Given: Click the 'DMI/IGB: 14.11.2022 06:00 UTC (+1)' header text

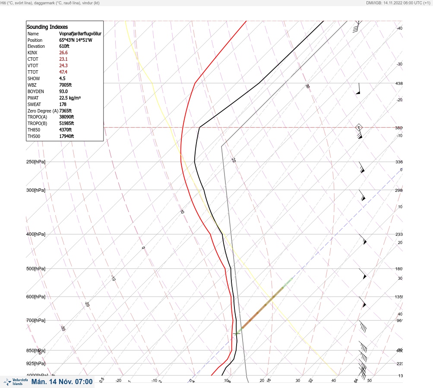Looking at the screenshot, I should pos(398,3).
